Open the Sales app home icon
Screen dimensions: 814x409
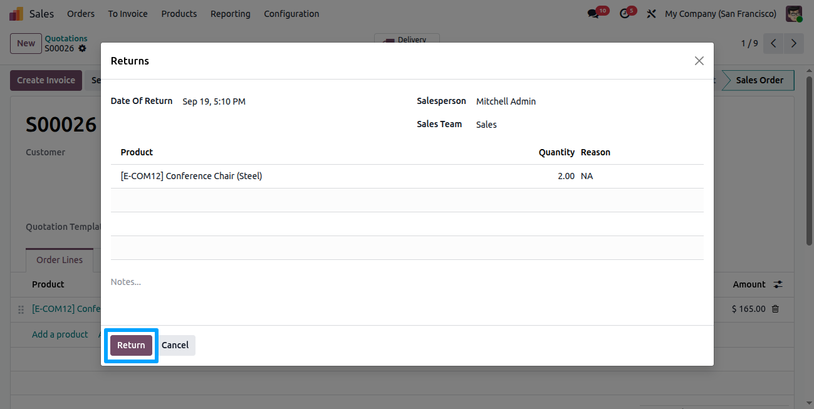(x=16, y=13)
